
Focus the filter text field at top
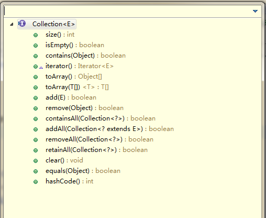pyautogui.click(x=127, y=11)
